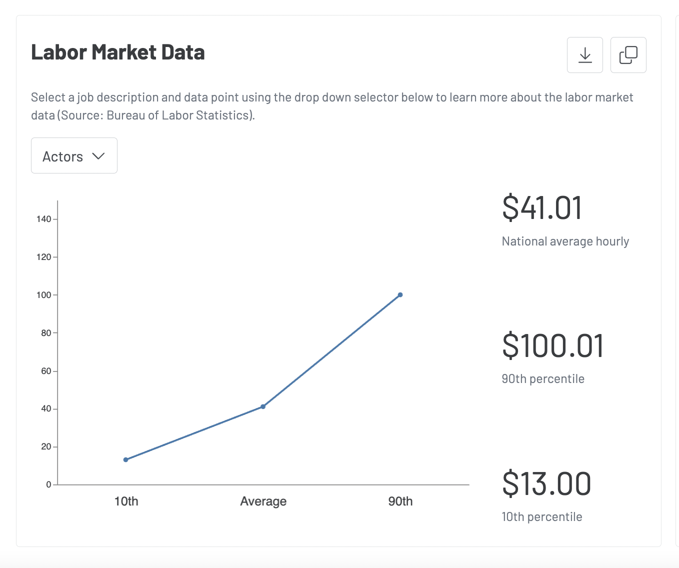Click the Labor Market Data heading

pos(118,52)
